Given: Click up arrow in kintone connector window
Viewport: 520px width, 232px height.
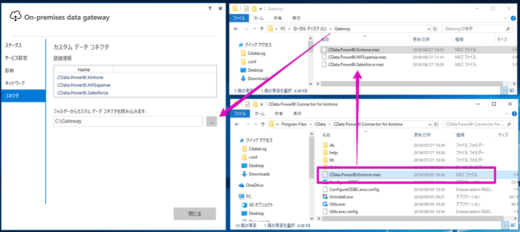Looking at the screenshot, I should [x=262, y=124].
